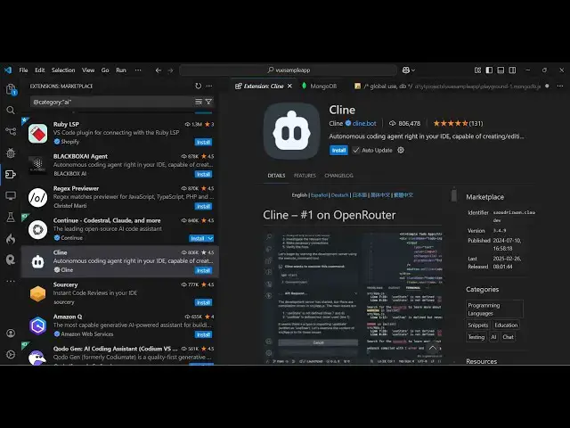Image resolution: width=570 pixels, height=428 pixels.
Task: Select the DETAILS tab
Action: (276, 176)
